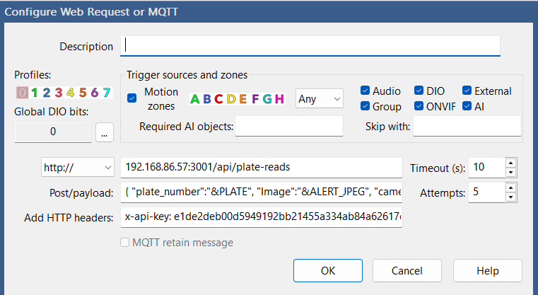This screenshot has height=295, width=538.
Task: Click the Required AI objects field
Action: [x=288, y=127]
